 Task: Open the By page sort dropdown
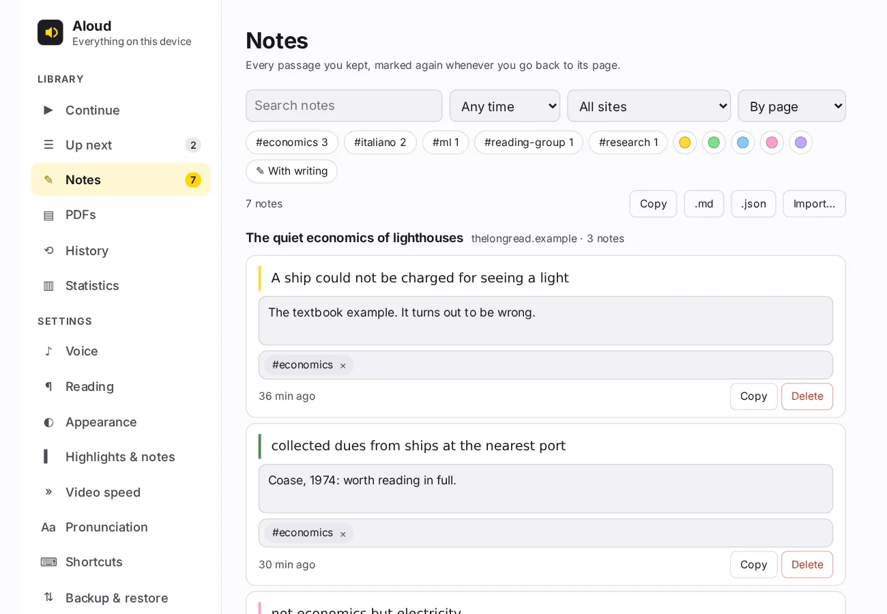pos(791,106)
